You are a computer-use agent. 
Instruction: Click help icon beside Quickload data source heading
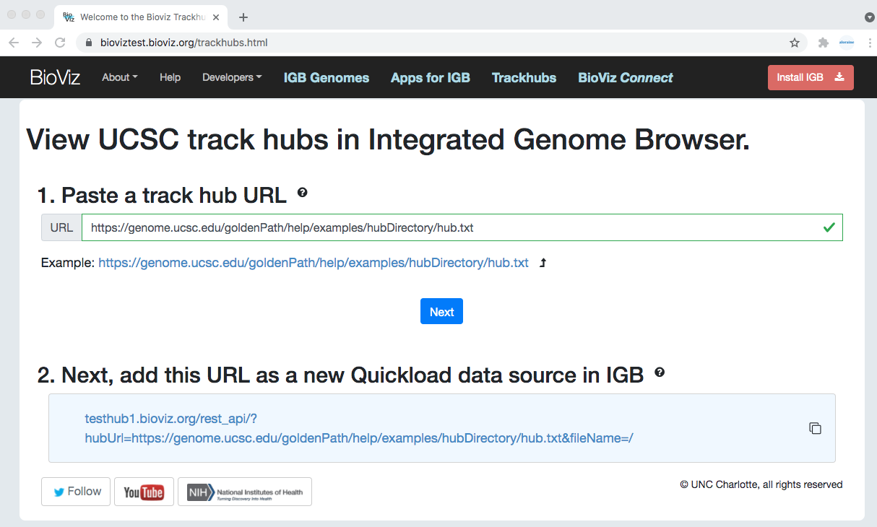tap(660, 373)
